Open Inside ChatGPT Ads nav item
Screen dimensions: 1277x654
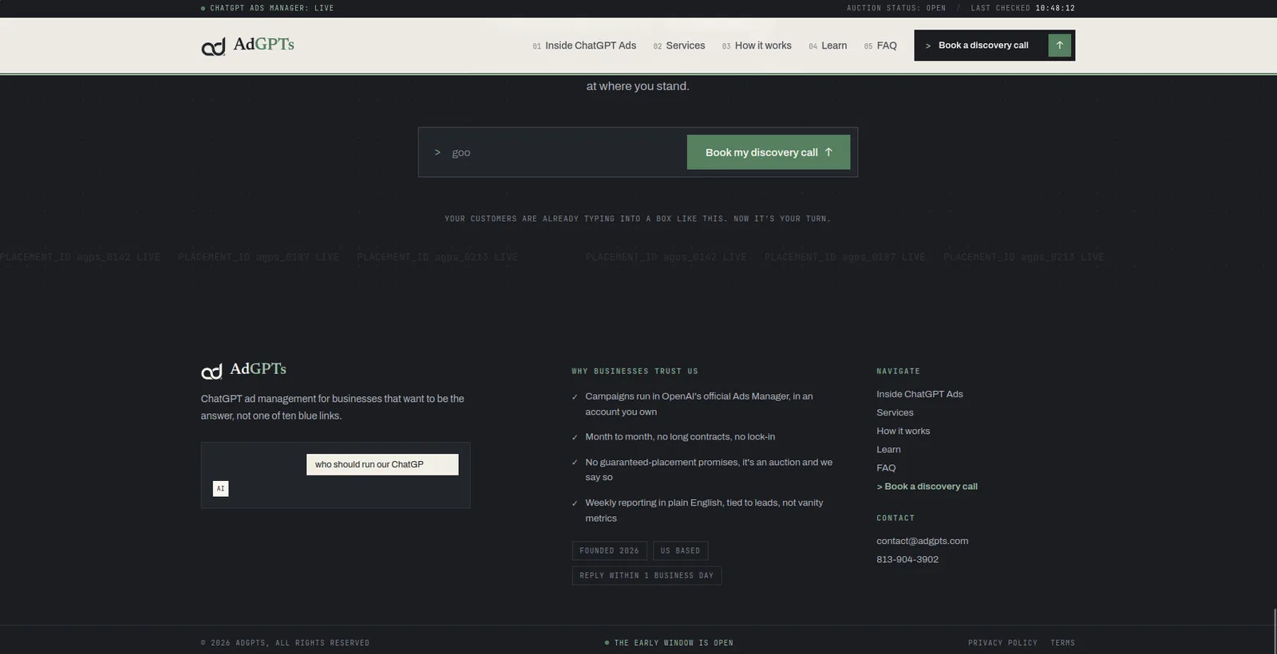tap(584, 45)
